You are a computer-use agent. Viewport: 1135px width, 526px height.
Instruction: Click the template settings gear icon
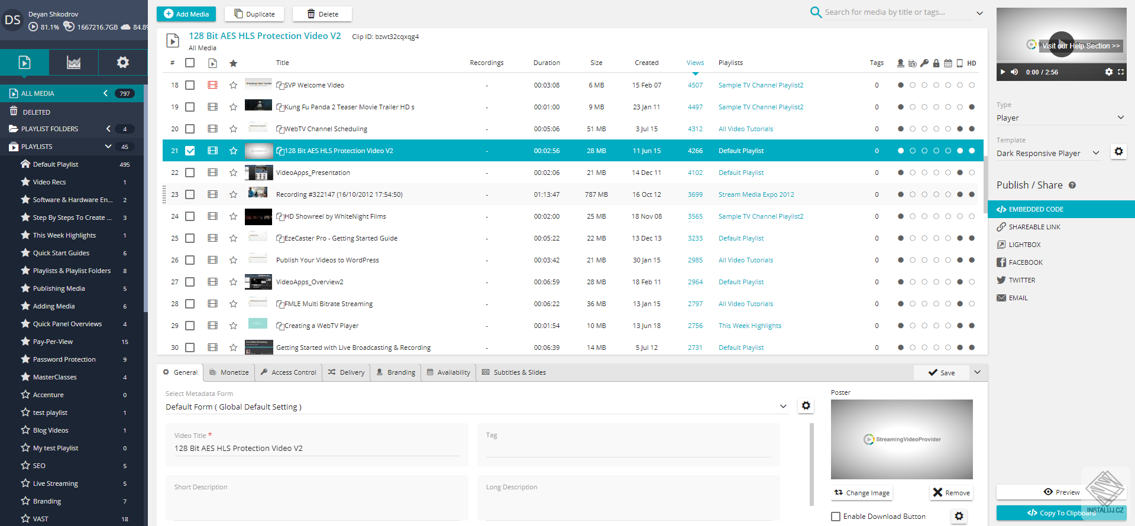tap(1118, 152)
